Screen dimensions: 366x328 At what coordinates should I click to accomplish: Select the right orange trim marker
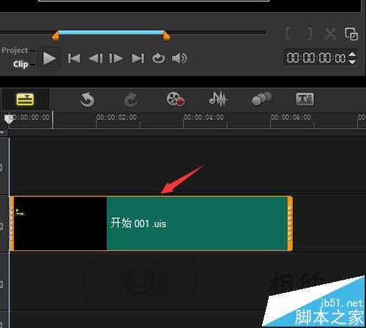click(167, 36)
